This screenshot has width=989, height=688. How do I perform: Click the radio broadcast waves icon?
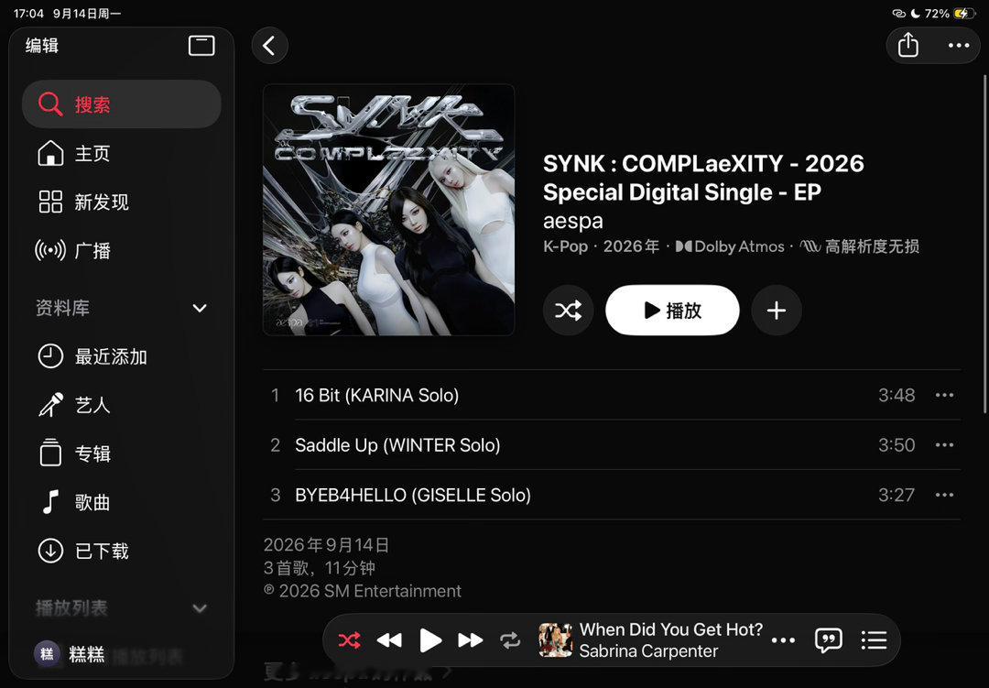click(x=50, y=251)
